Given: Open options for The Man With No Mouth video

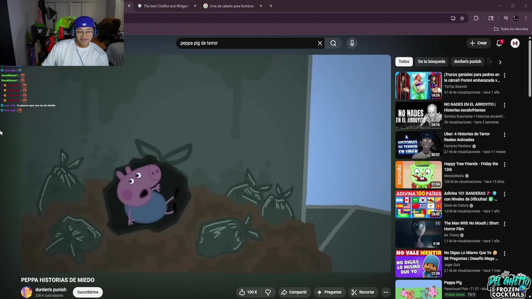Looking at the screenshot, I should point(505,224).
